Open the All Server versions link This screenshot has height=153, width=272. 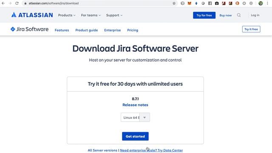(102, 150)
